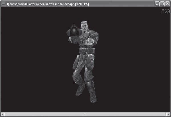
Task: Click the right arrow of horizontal scrollbar
Action: coord(168,114)
